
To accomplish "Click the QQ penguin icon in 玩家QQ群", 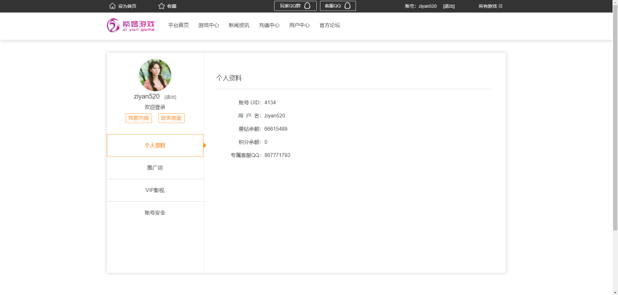I will pos(307,6).
